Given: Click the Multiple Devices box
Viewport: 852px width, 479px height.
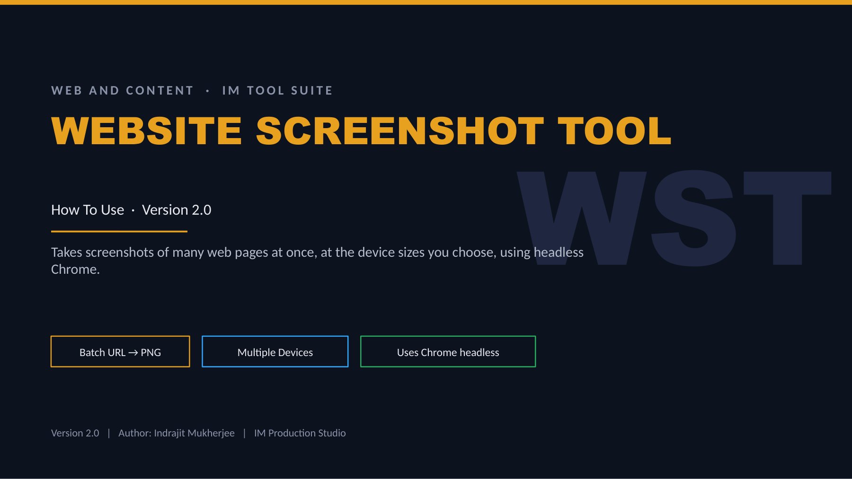Looking at the screenshot, I should (275, 351).
